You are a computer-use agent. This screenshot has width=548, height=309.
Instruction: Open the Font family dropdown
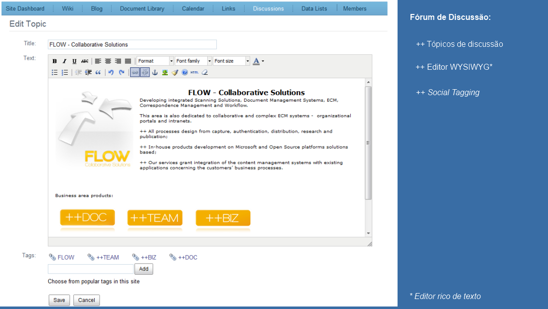pyautogui.click(x=193, y=61)
